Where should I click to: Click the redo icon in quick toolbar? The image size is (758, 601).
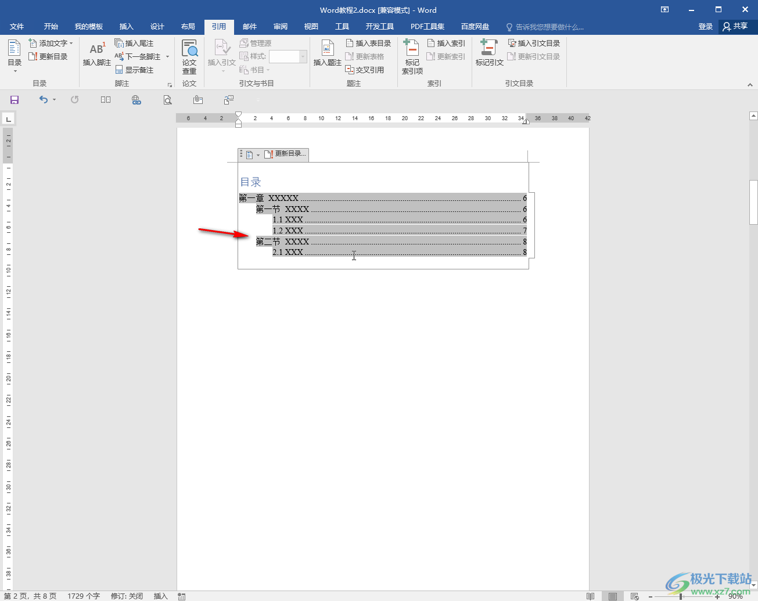tap(75, 100)
